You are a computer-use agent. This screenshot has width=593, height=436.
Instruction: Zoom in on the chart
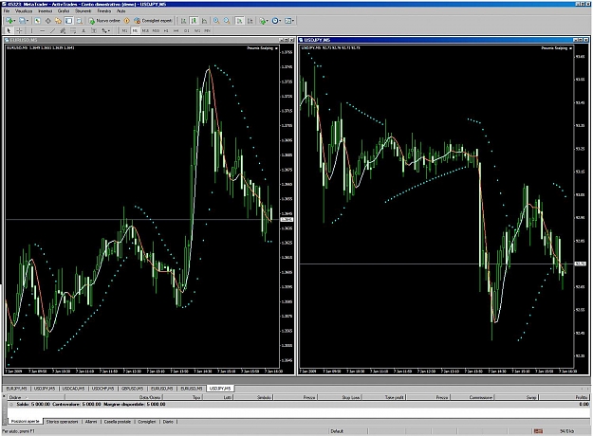(x=216, y=21)
